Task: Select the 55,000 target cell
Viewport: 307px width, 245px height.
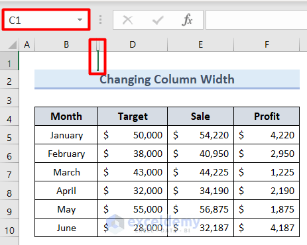Action: tap(133, 209)
